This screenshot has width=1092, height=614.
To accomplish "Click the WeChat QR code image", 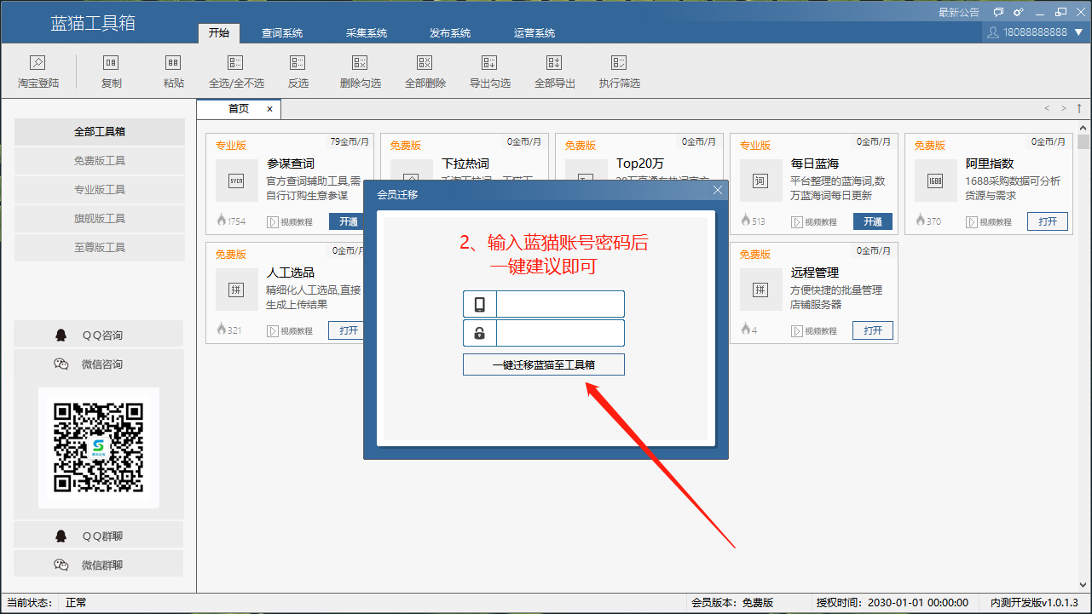I will point(99,448).
